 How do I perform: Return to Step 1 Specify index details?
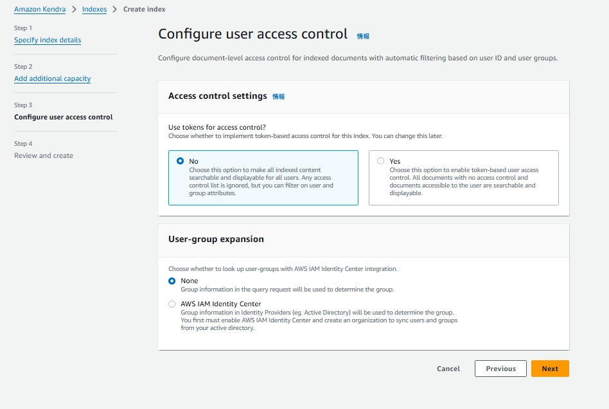pos(48,40)
